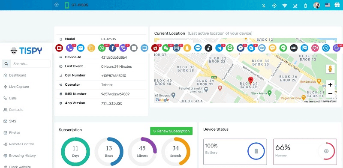Open Contacts in sidebar

click(x=13, y=110)
